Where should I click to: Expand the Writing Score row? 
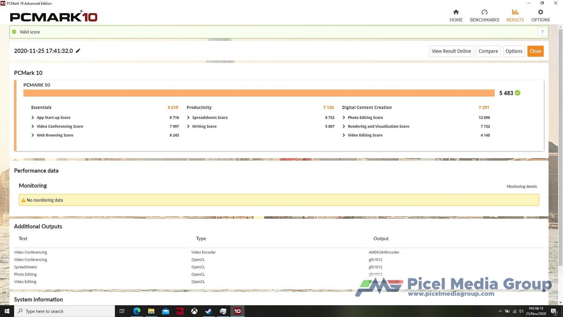point(188,126)
